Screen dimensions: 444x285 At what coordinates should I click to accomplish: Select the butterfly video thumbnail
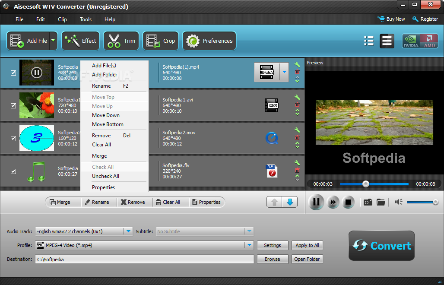click(37, 105)
